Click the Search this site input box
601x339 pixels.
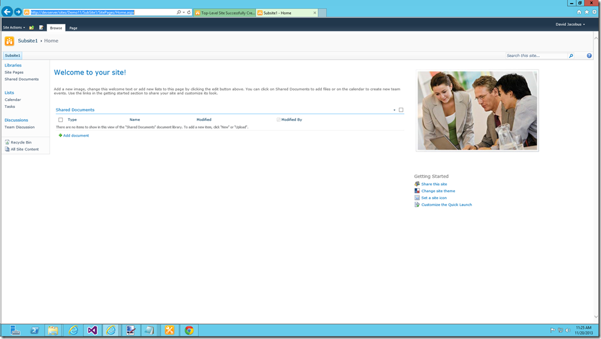536,56
